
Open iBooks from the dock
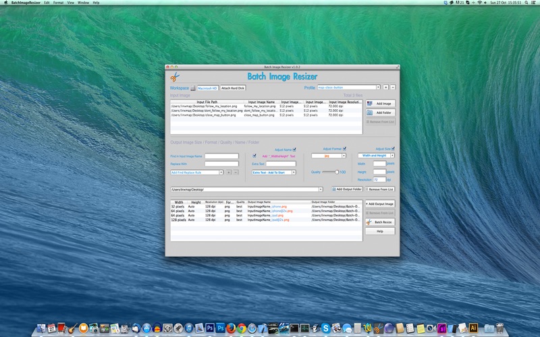point(83,328)
